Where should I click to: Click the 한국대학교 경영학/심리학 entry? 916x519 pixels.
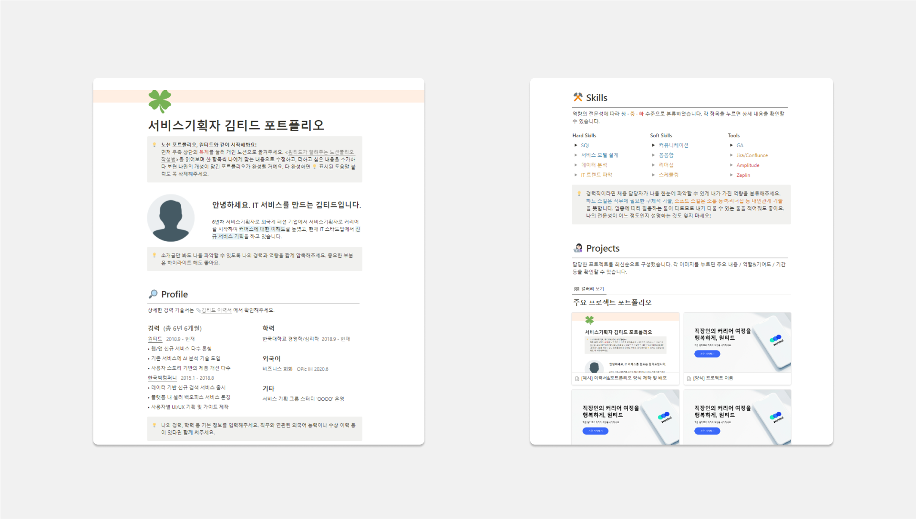(x=306, y=339)
